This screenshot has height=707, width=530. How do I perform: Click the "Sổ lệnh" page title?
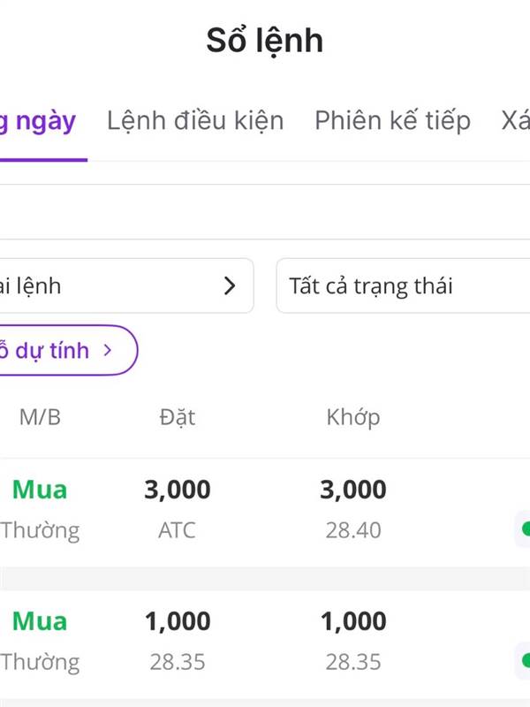(x=265, y=41)
